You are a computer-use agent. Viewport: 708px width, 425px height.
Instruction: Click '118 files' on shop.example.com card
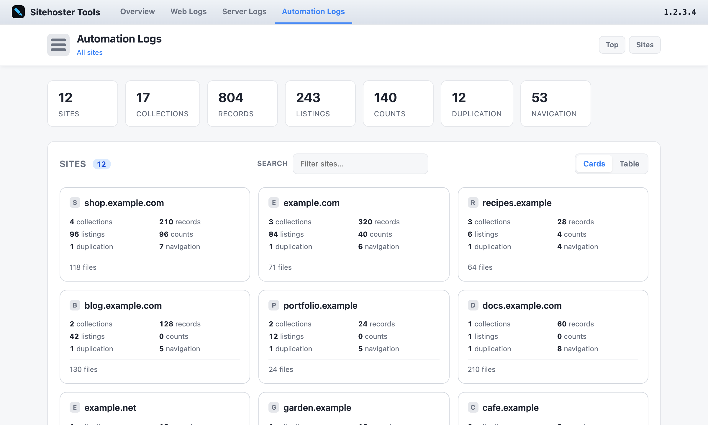pyautogui.click(x=83, y=267)
